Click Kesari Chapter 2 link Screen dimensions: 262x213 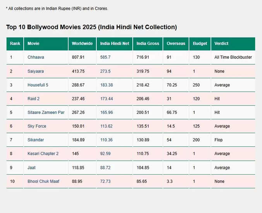coord(43,154)
